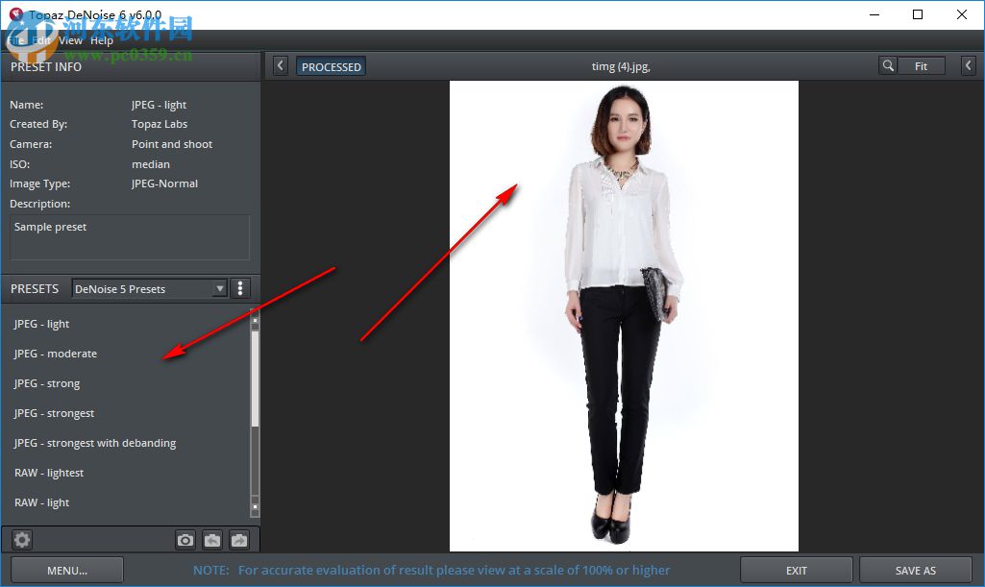This screenshot has width=985, height=587.
Task: Open the Edit menu
Action: (x=41, y=40)
